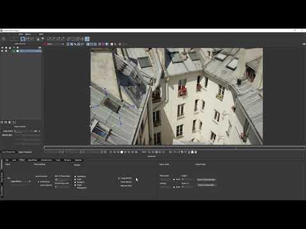Switch to the Track tab
This screenshot has height=229, width=306.
tap(22, 160)
